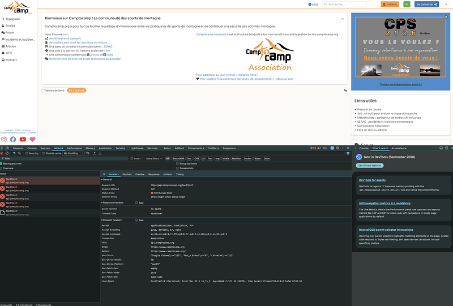The height and width of the screenshot is (306, 453).
Task: Uncheck Big request rows checkbox
Action: (1, 163)
